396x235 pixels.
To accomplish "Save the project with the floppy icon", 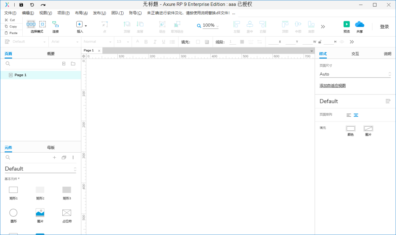I will [21, 4].
